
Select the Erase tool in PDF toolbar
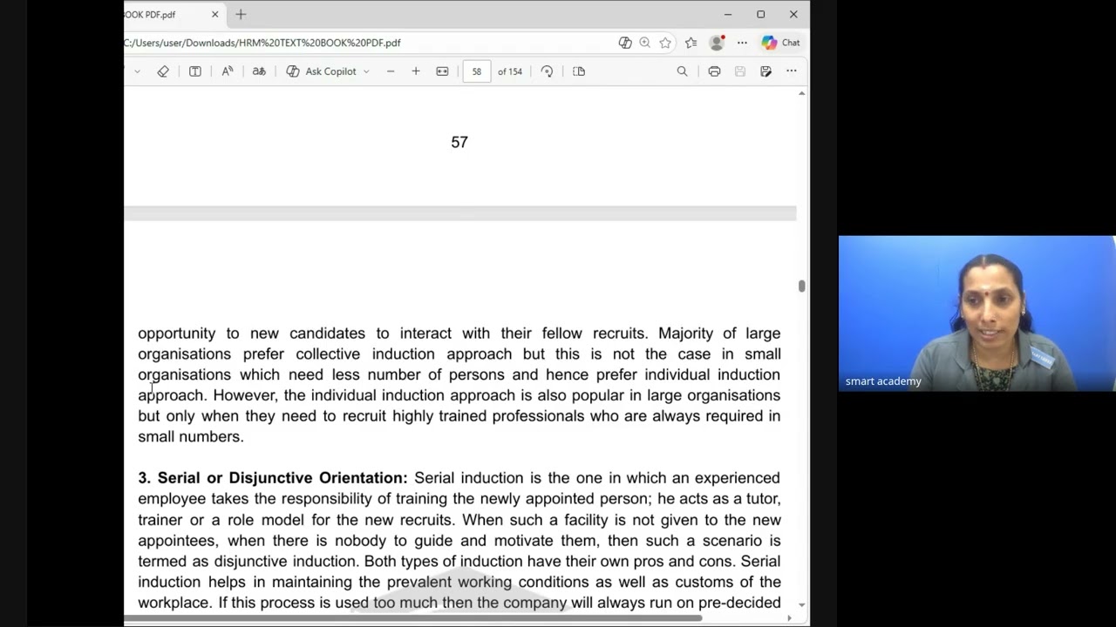click(x=163, y=71)
